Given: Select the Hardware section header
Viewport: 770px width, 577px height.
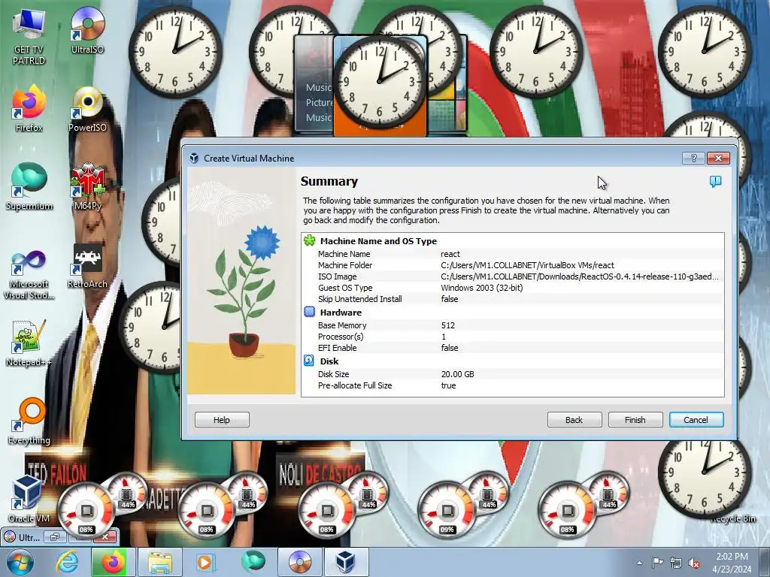Looking at the screenshot, I should [x=341, y=313].
